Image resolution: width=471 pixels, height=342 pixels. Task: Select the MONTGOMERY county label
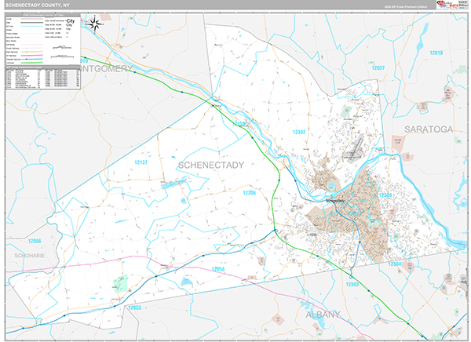107,69
